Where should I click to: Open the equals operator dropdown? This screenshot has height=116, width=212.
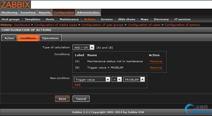pyautogui.click(x=117, y=80)
